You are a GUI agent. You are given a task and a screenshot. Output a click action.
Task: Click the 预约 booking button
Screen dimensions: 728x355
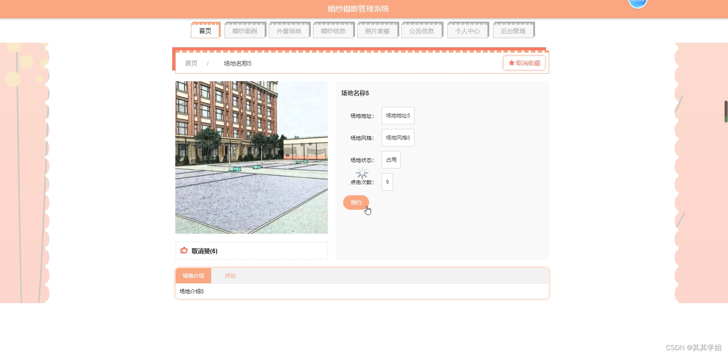coord(356,203)
